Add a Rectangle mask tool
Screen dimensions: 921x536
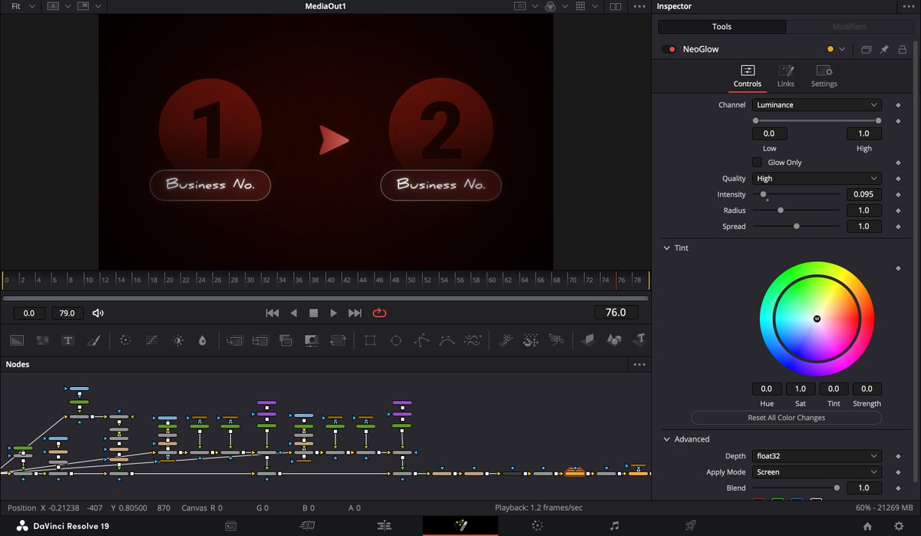(371, 339)
